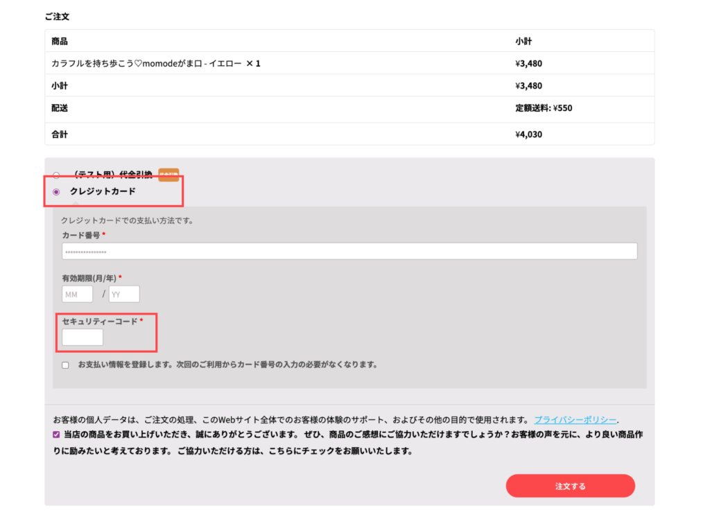
Task: Select the 代金引換 payment radio button
Action: [x=56, y=175]
